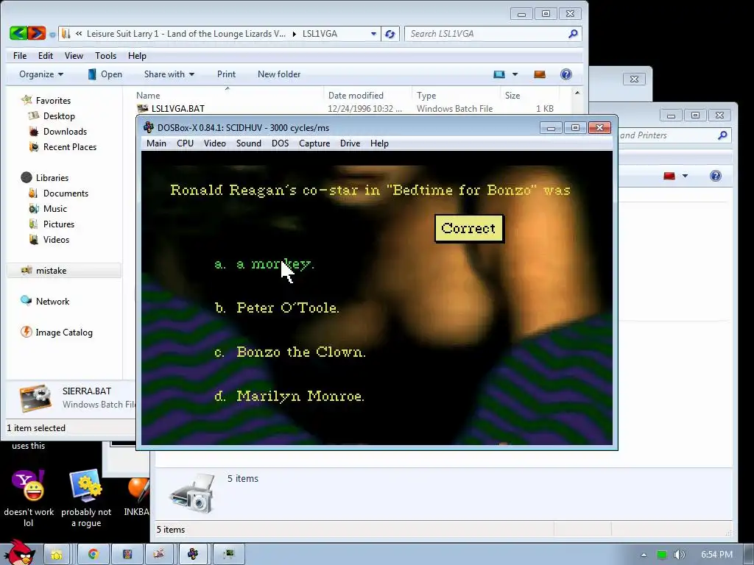Switch to DOSBox-X on the taskbar
Viewport: 754px width, 565px height.
coord(192,554)
